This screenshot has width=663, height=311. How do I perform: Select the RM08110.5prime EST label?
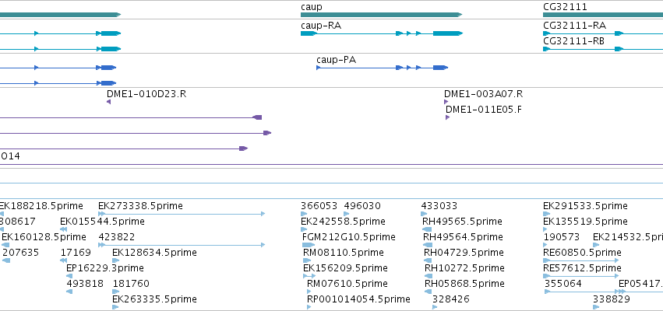(x=344, y=253)
